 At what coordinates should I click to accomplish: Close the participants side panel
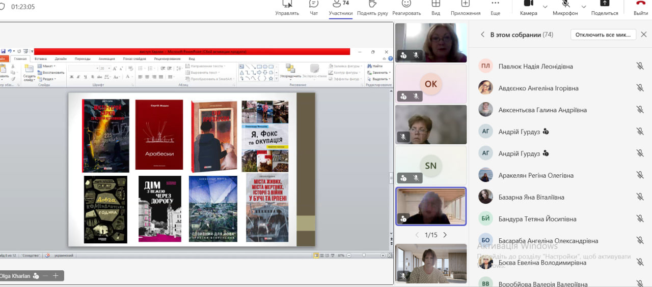point(643,35)
